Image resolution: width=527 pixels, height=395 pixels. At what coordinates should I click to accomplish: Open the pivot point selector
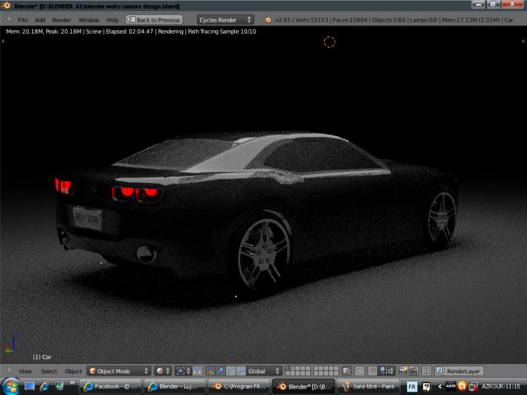pyautogui.click(x=183, y=371)
